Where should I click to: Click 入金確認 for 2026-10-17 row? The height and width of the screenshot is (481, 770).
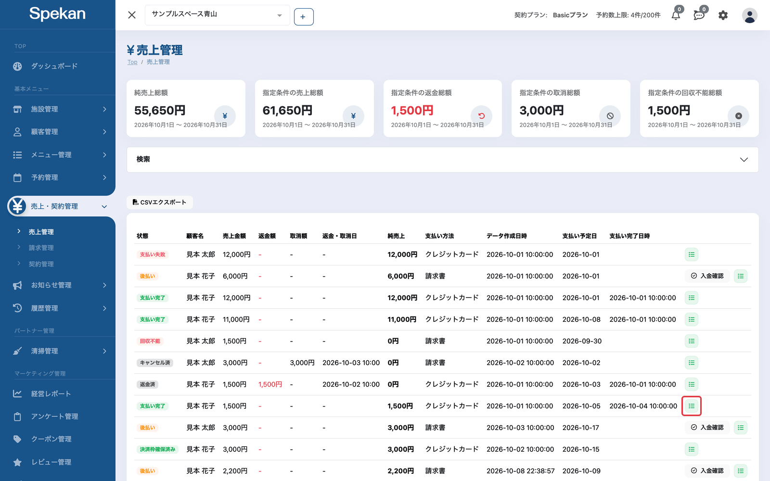707,428
